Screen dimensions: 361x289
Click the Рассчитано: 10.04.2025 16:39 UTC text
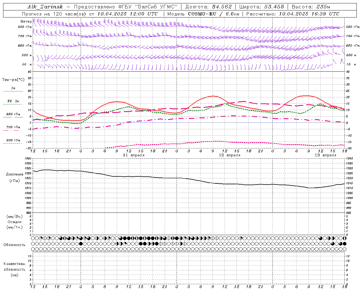[293, 14]
